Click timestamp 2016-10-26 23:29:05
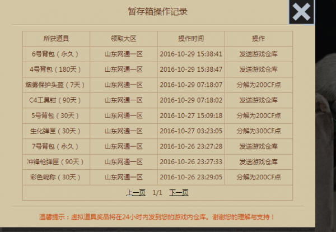The width and height of the screenshot is (336, 232). [191, 177]
